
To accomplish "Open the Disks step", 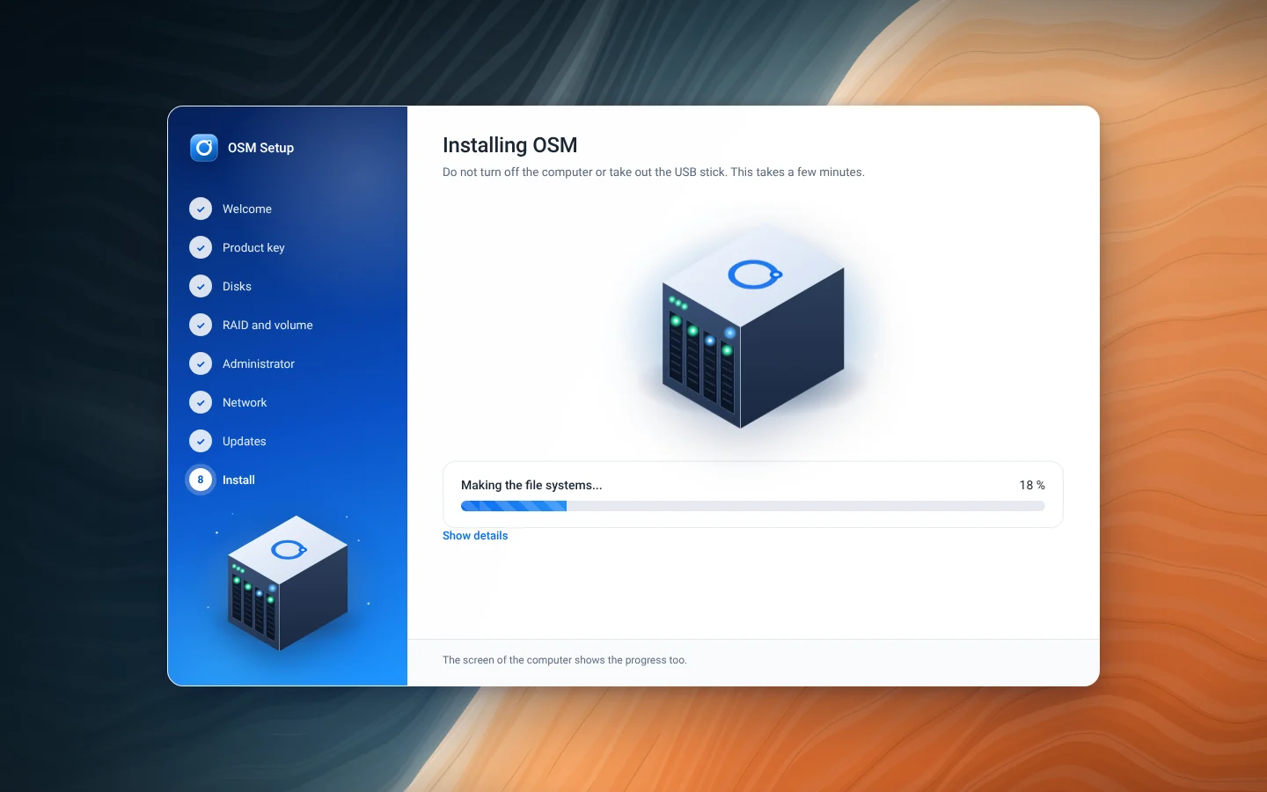I will click(x=237, y=286).
